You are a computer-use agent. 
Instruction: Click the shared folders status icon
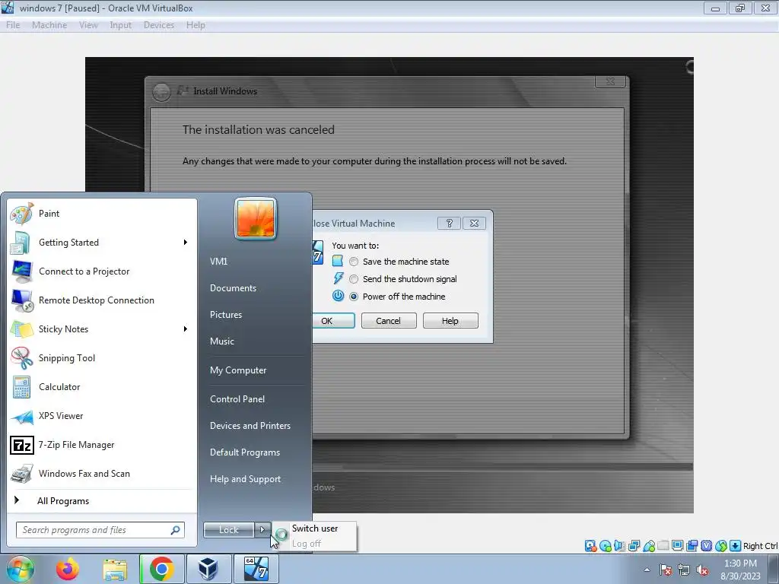click(663, 546)
